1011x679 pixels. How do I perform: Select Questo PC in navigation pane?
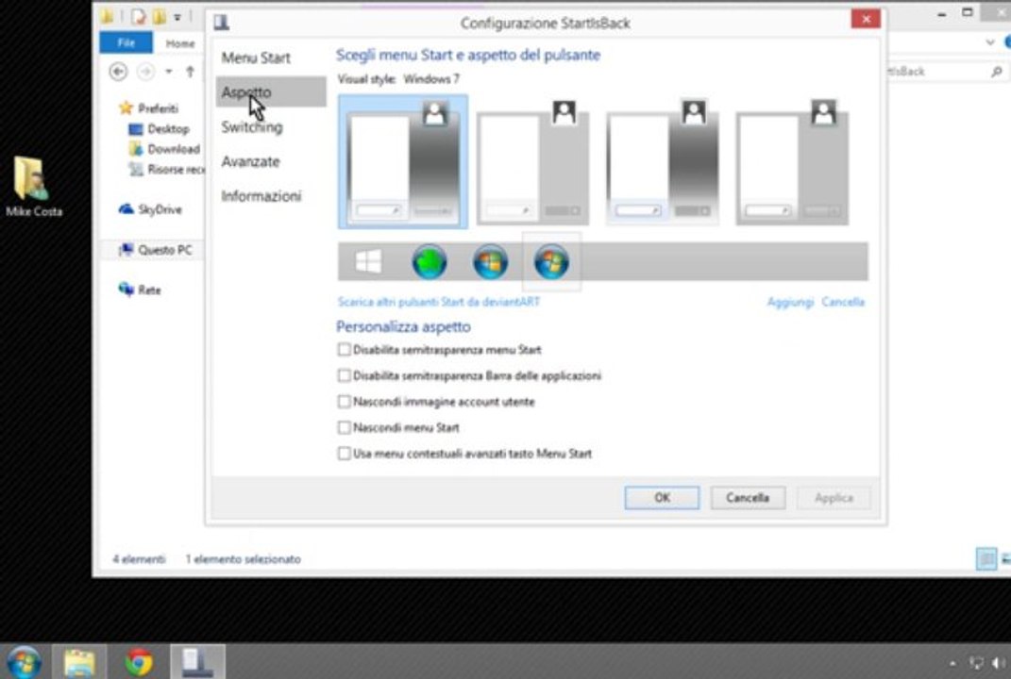click(x=164, y=250)
